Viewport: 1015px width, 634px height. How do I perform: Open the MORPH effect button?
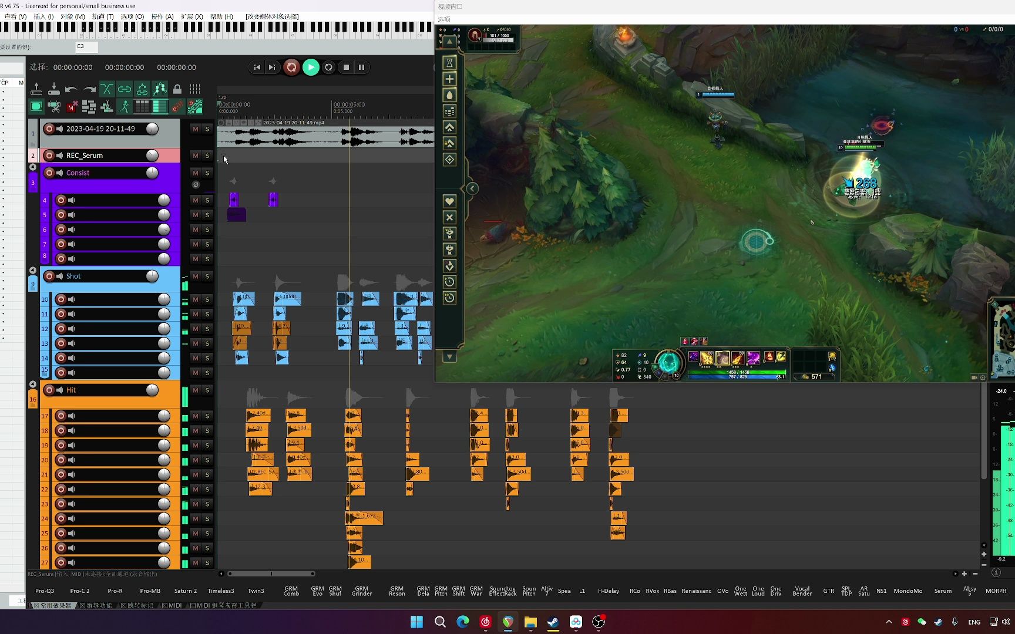[996, 591]
